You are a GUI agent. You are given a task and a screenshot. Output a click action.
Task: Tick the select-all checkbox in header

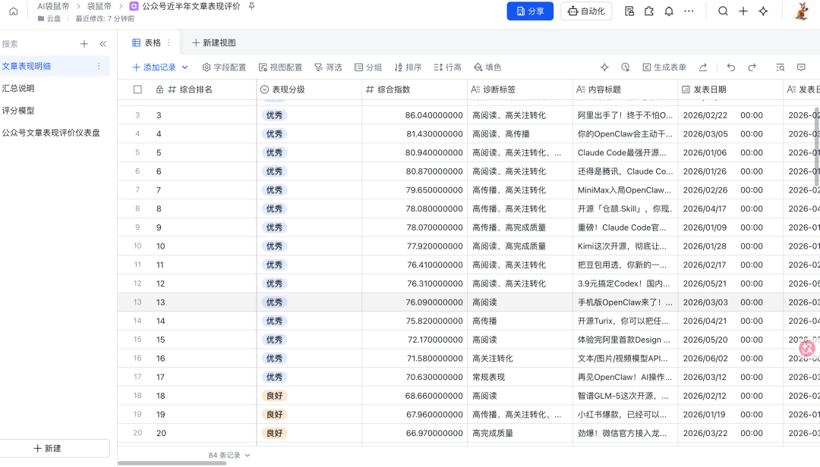[x=137, y=89]
